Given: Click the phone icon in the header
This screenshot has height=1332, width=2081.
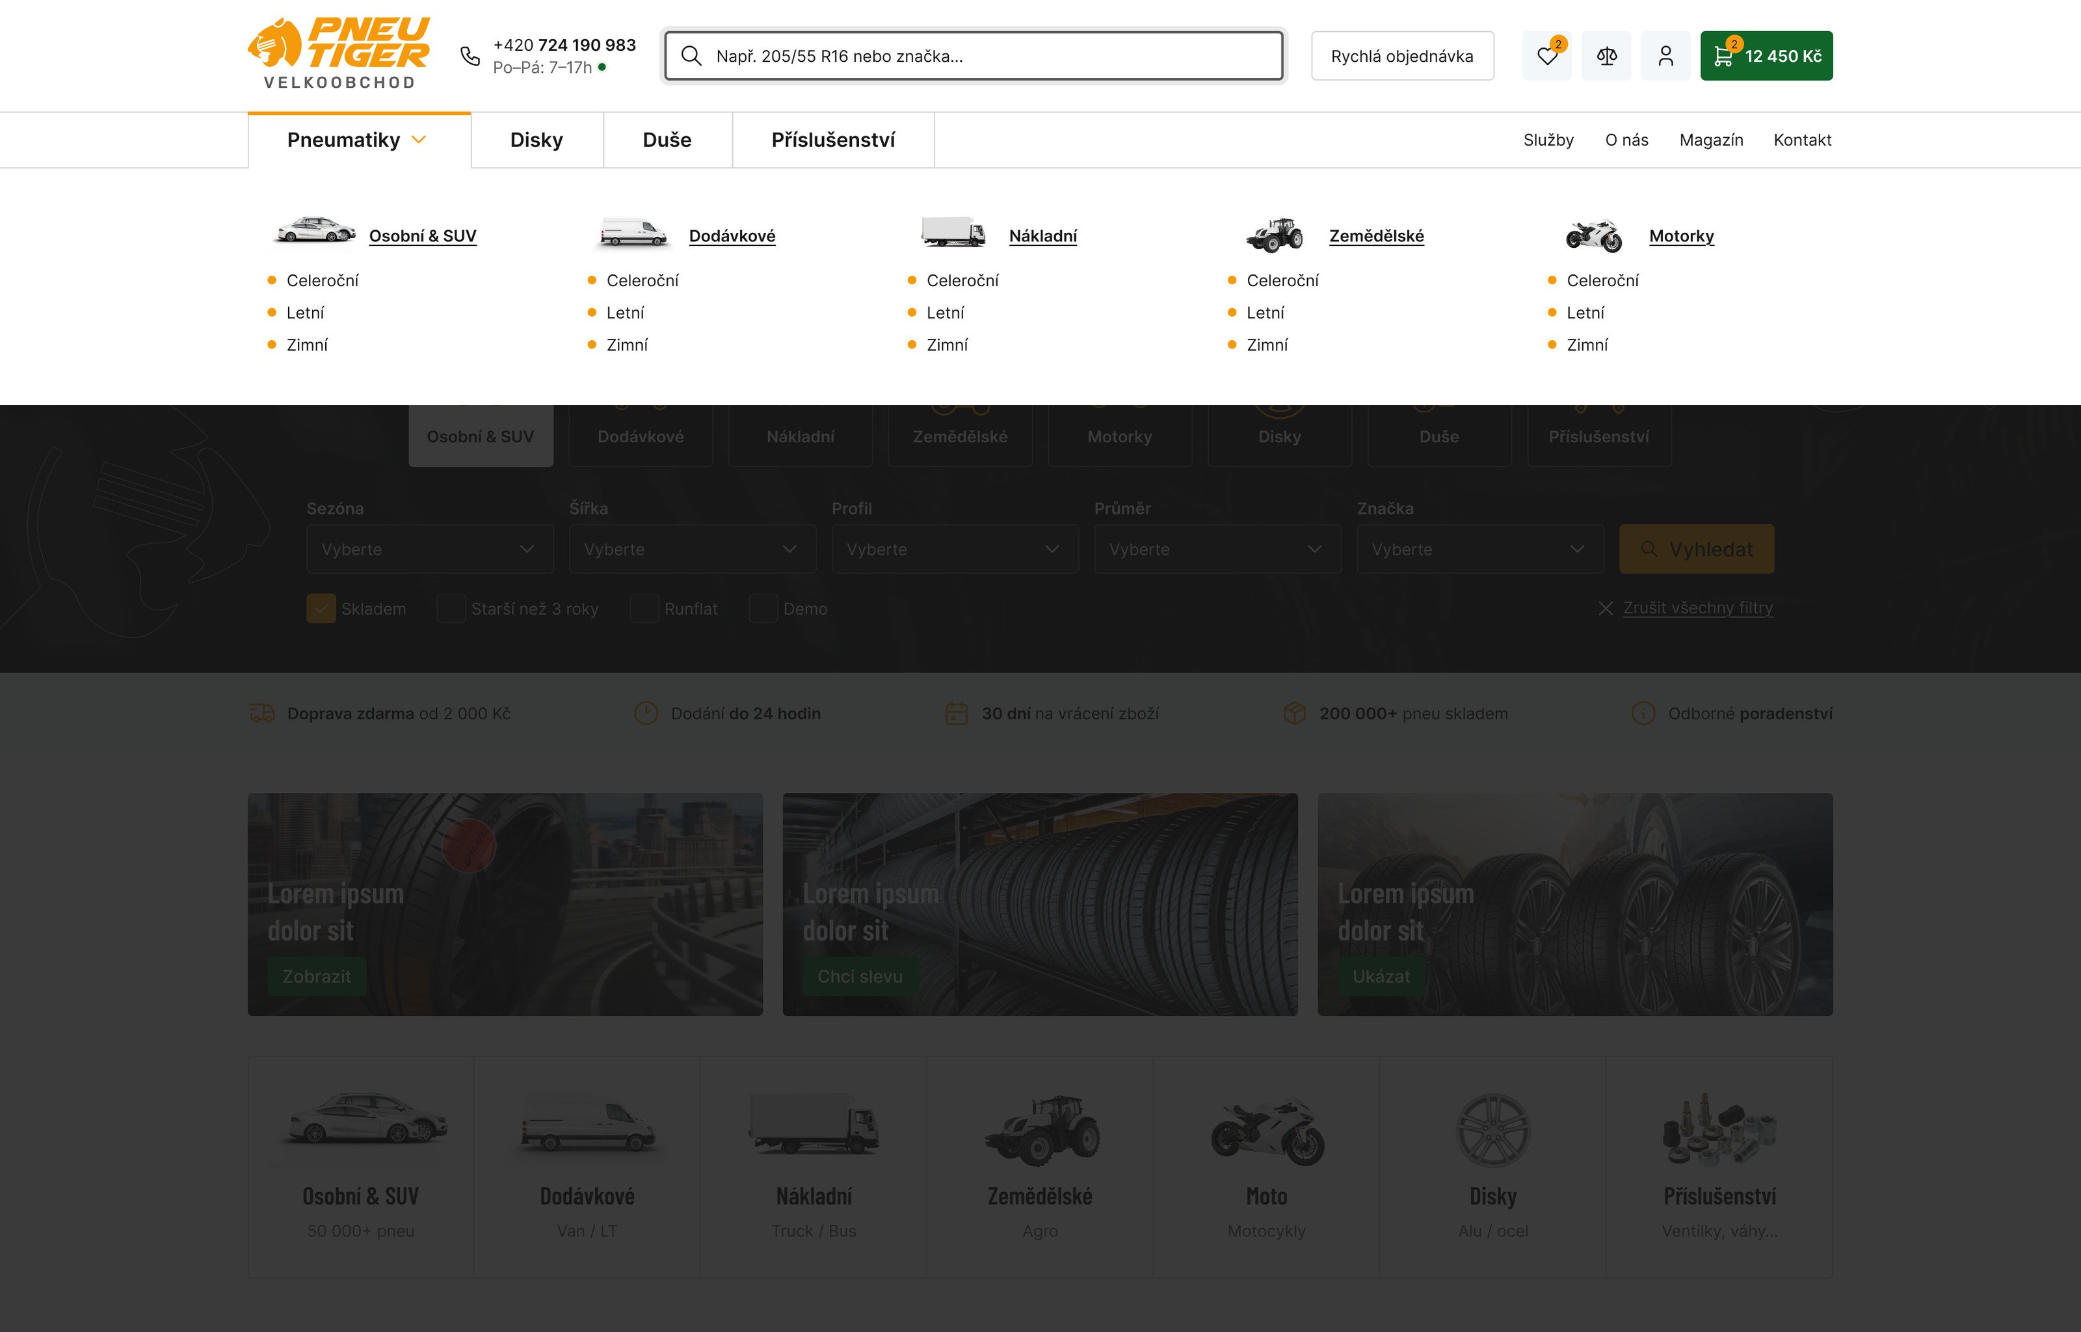Looking at the screenshot, I should click(x=470, y=56).
